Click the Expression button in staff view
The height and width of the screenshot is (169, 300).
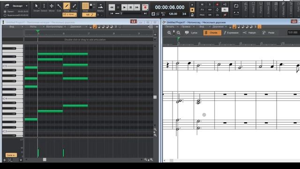(x=231, y=33)
